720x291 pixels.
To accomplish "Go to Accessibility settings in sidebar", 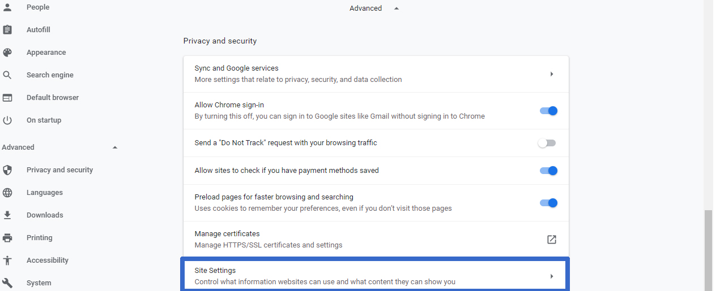I will pyautogui.click(x=48, y=260).
